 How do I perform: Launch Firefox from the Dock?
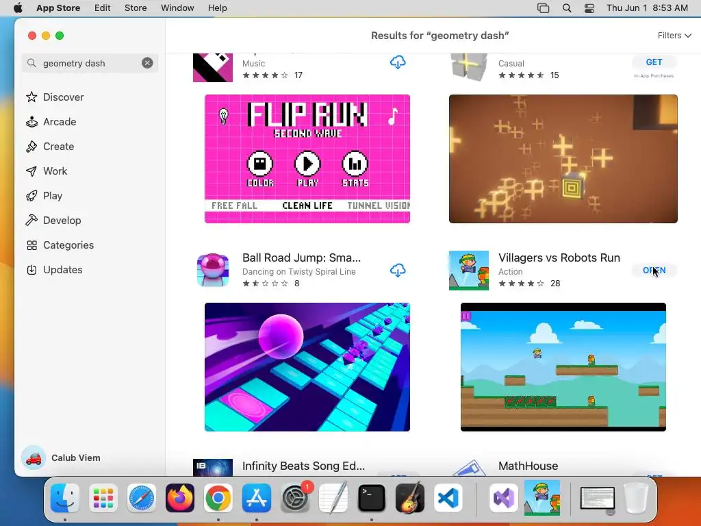[x=180, y=498]
